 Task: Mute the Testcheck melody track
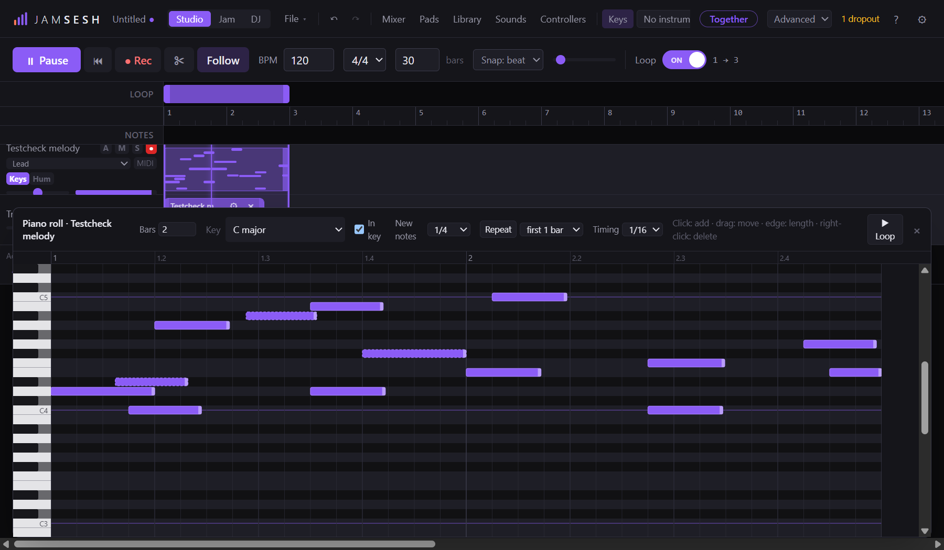tap(122, 148)
